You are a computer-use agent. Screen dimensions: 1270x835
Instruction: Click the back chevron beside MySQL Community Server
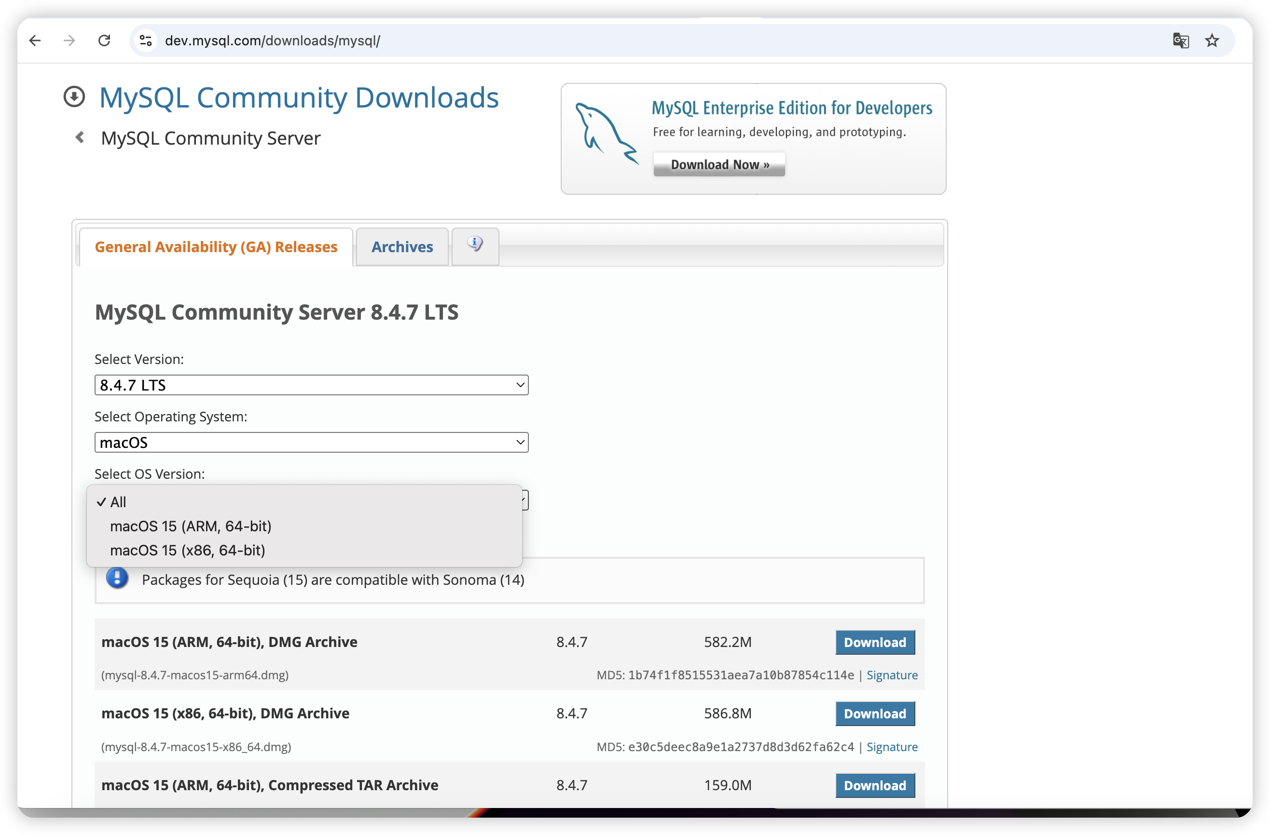coord(80,137)
